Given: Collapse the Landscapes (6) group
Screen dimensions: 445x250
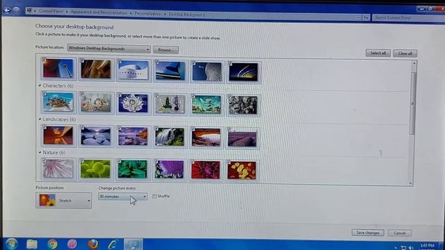Looking at the screenshot, I should click(x=40, y=119).
